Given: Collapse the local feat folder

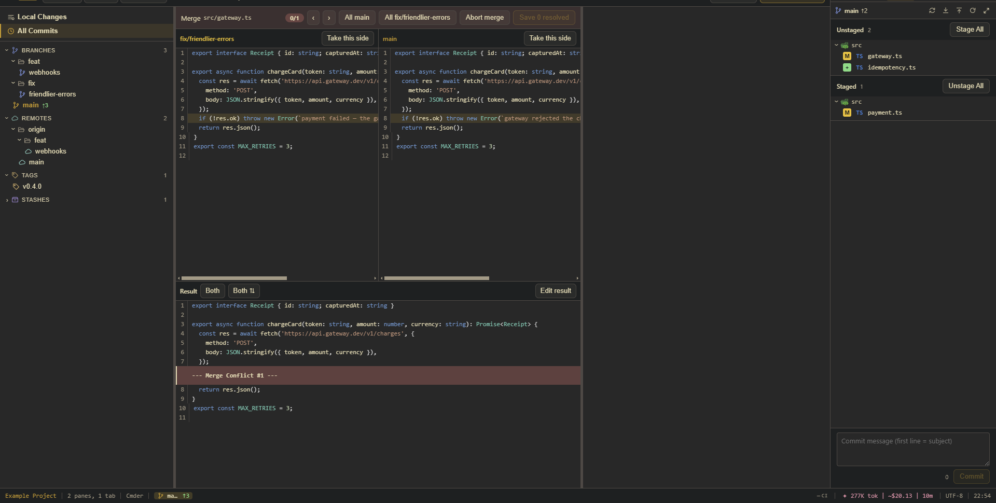Looking at the screenshot, I should (13, 61).
